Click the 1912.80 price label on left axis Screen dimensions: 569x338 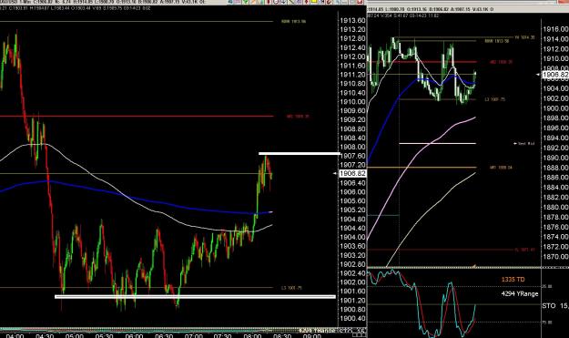(x=352, y=38)
